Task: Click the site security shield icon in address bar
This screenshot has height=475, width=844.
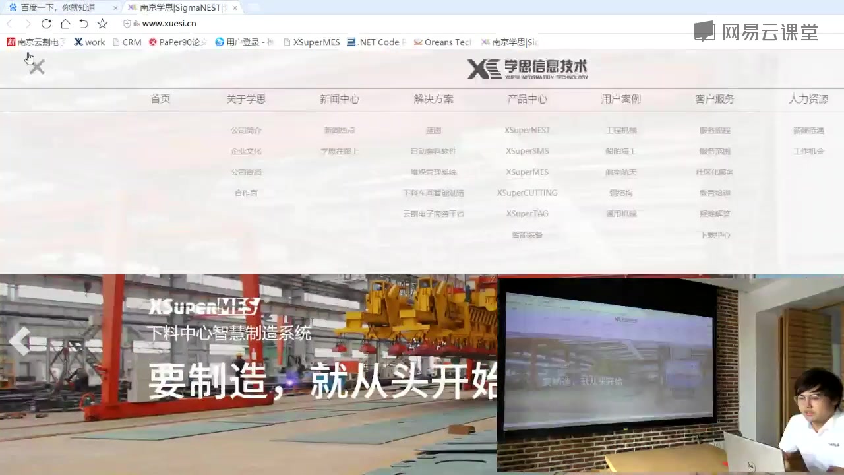Action: (x=127, y=24)
